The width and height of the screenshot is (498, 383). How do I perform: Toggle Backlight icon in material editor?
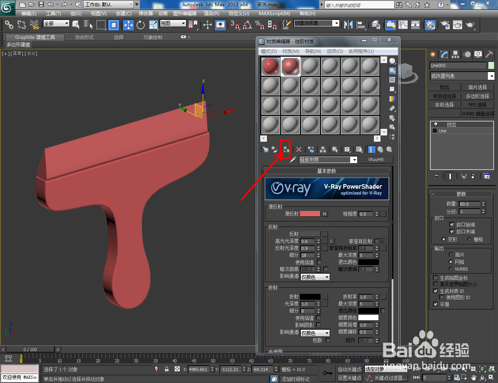[392, 70]
